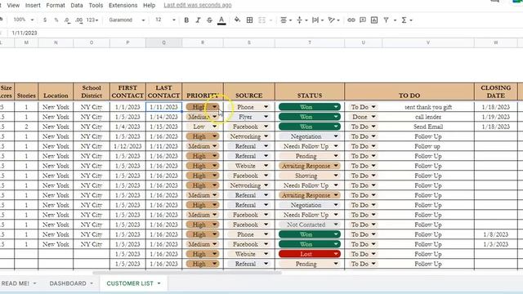Click the 'Last edit was seconds ago' link
The height and width of the screenshot is (294, 523).
tap(198, 6)
